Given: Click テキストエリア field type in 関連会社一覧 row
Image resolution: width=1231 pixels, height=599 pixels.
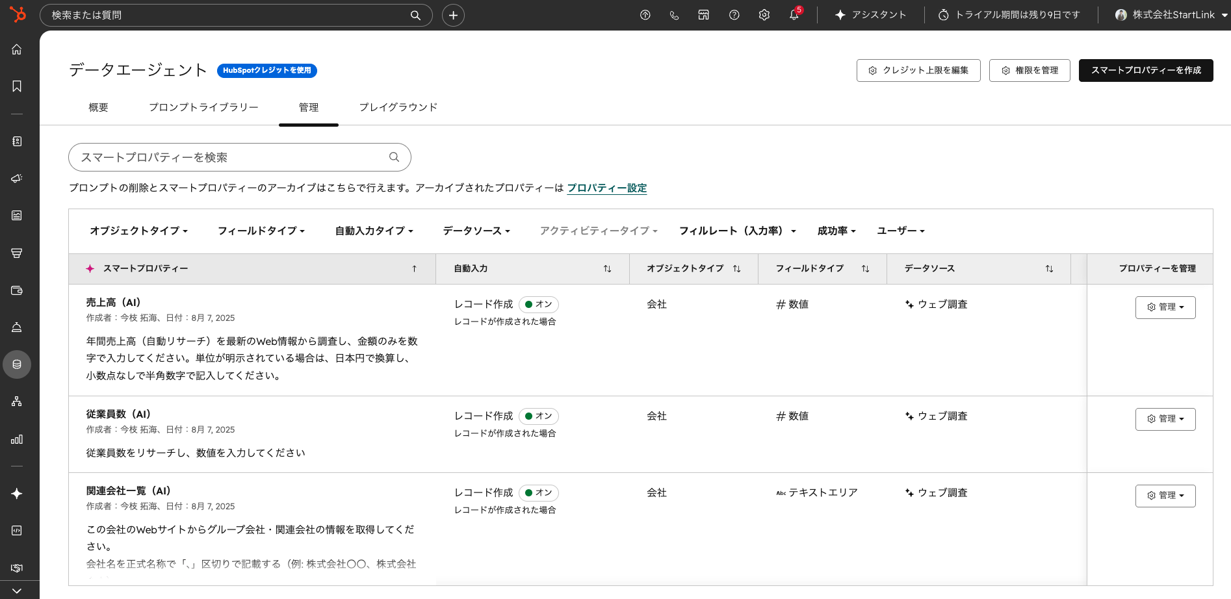Looking at the screenshot, I should [x=817, y=492].
